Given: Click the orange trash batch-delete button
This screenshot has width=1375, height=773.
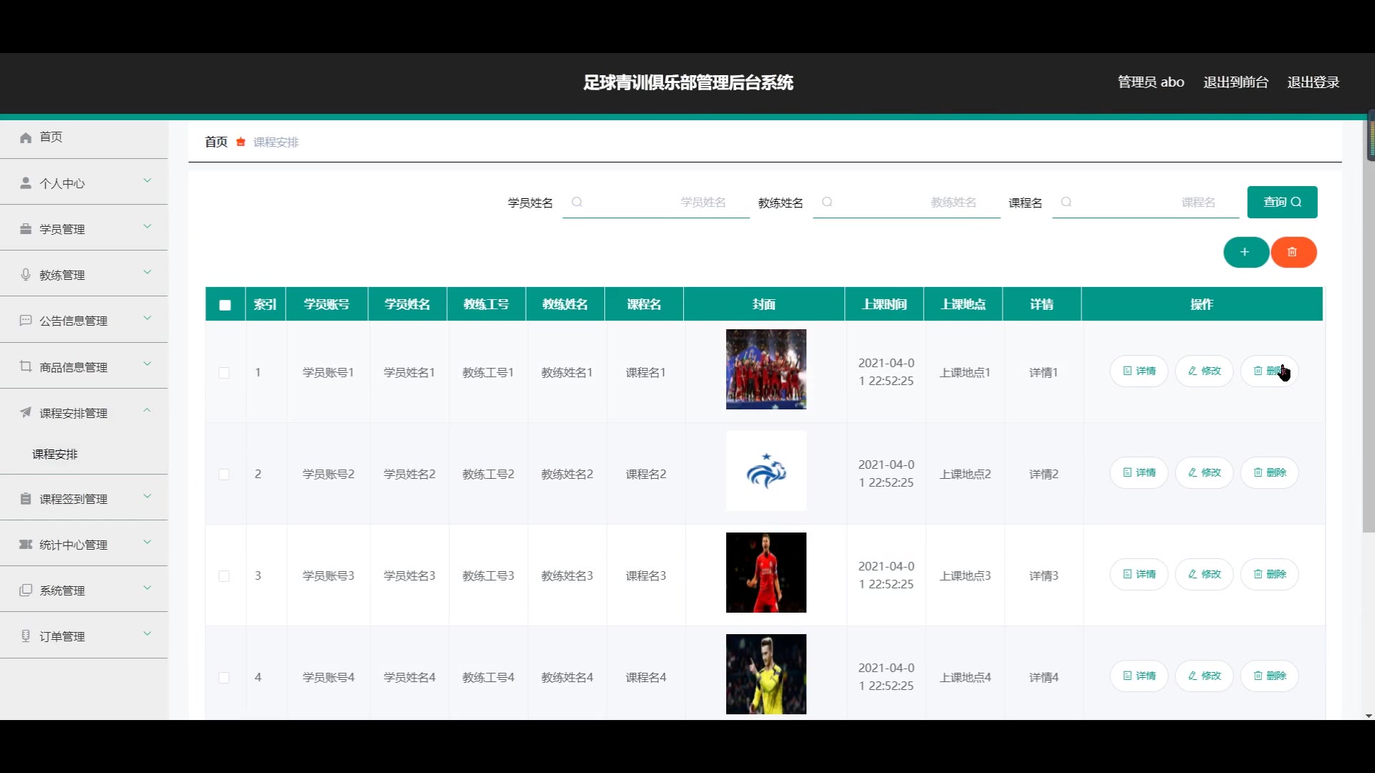Looking at the screenshot, I should pyautogui.click(x=1293, y=252).
